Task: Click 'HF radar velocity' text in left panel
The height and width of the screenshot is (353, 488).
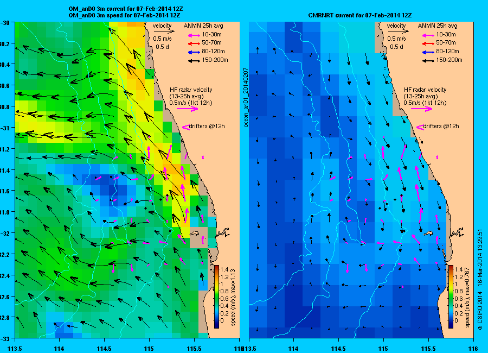Action: (x=191, y=90)
